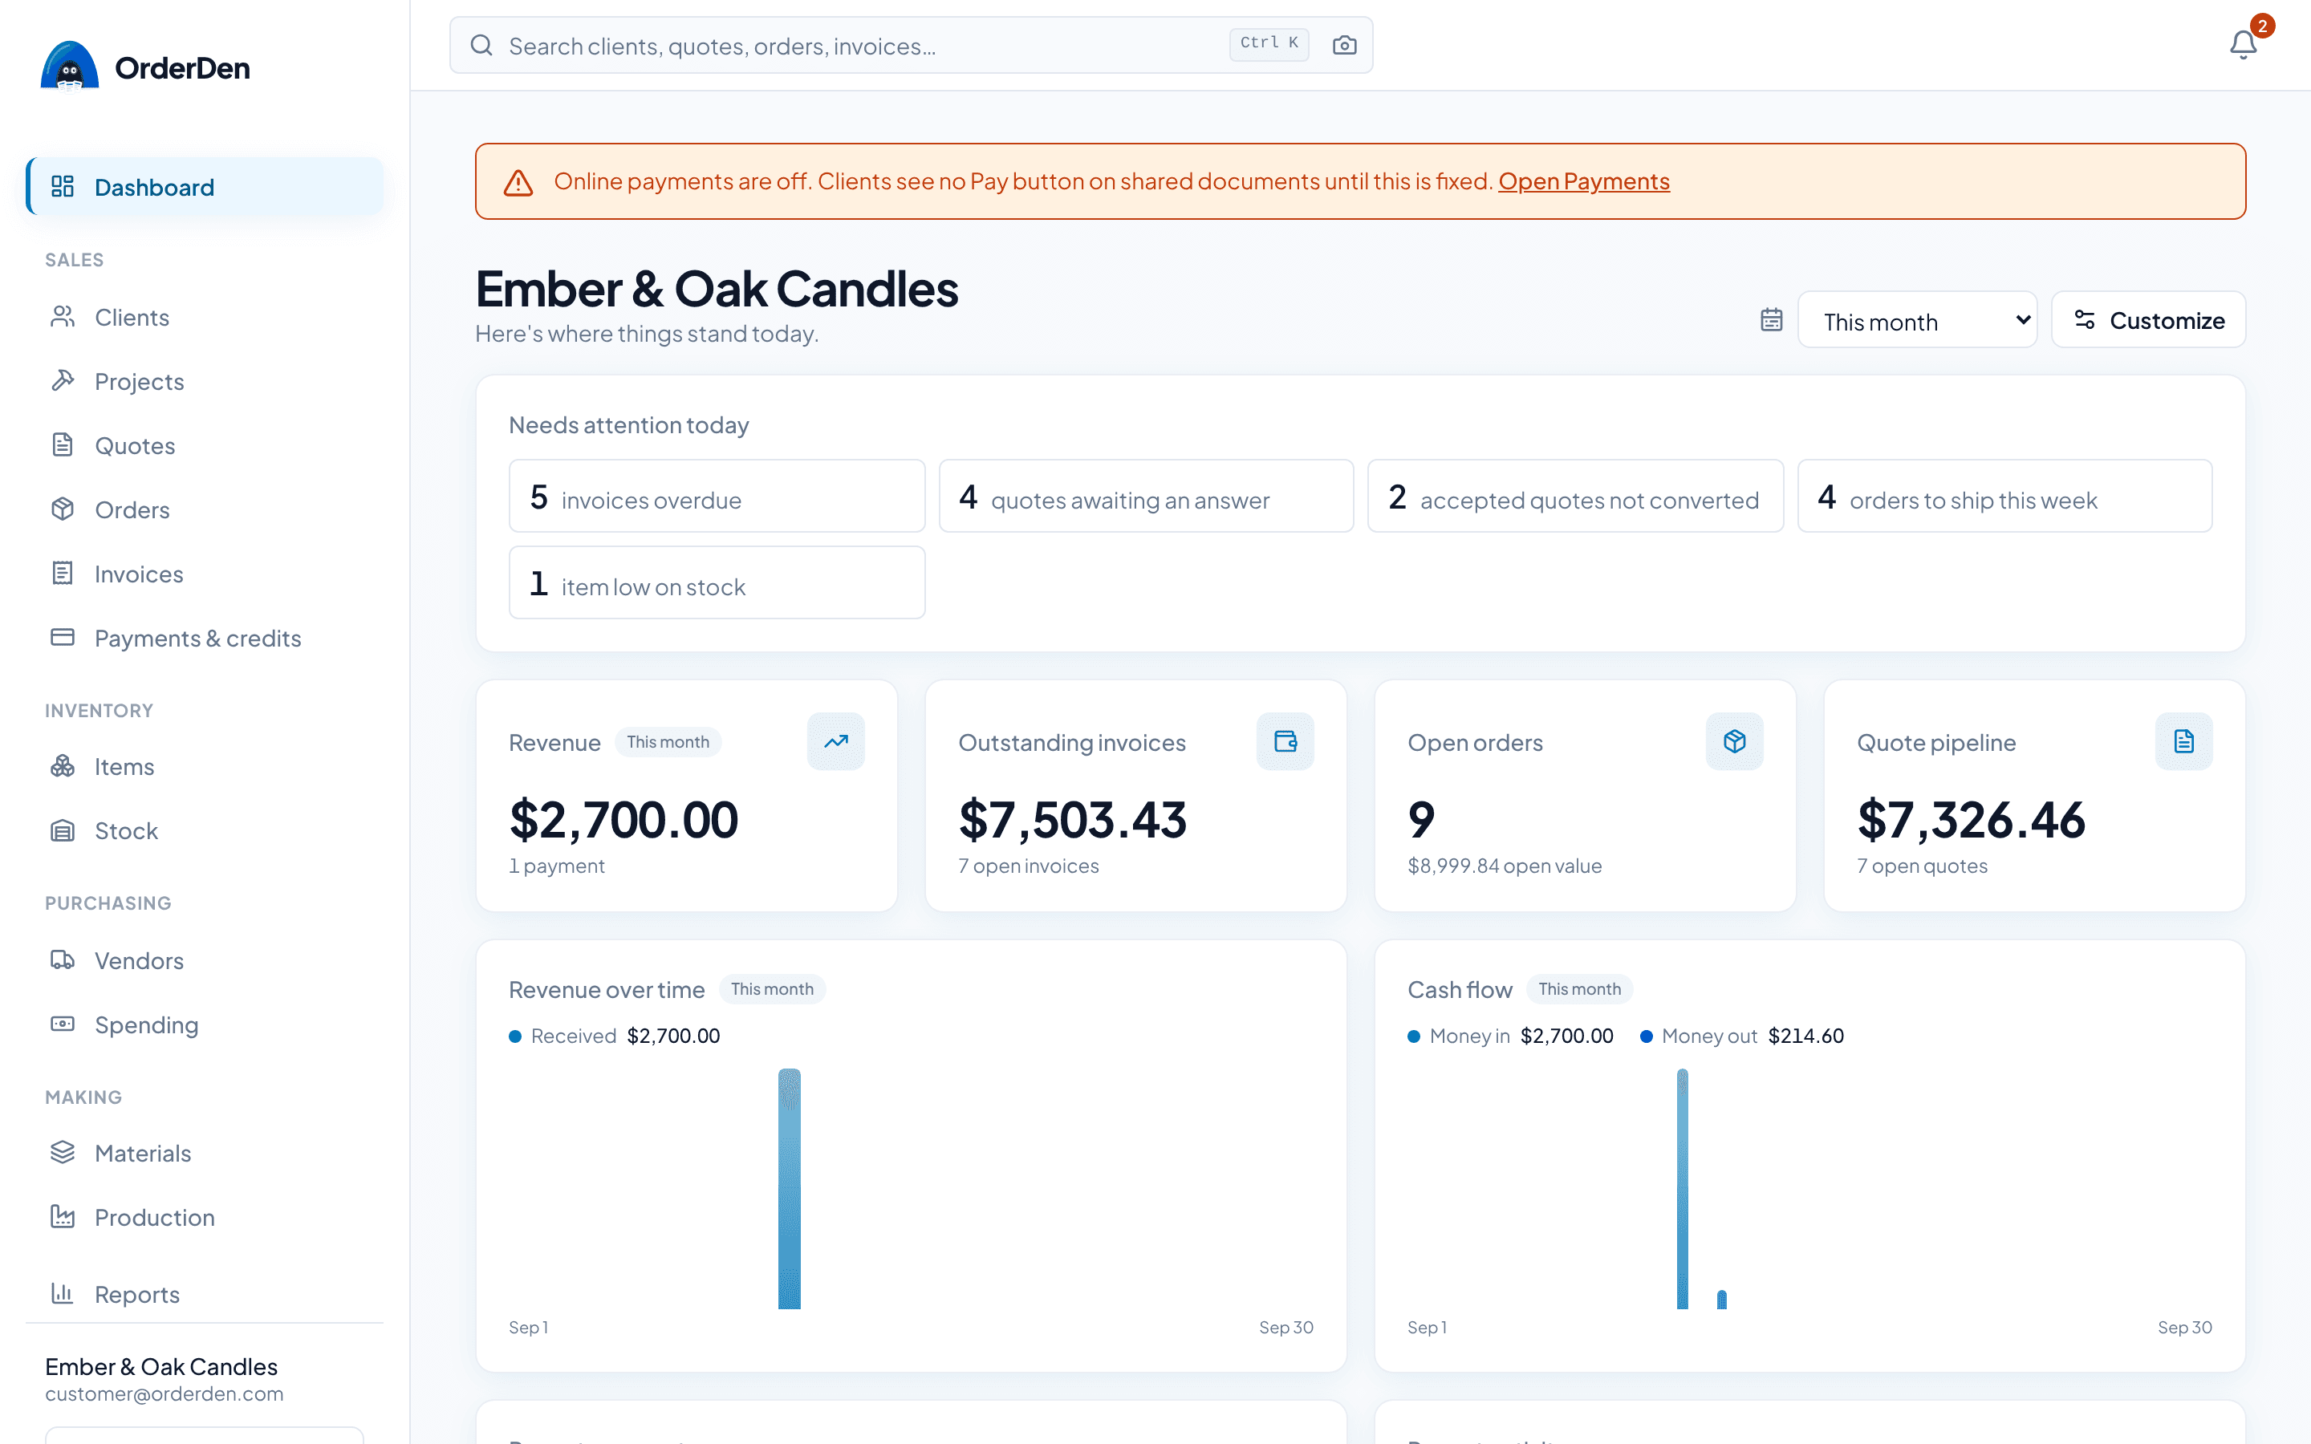2311x1444 pixels.
Task: Click the Quote pipeline document icon
Action: coord(2184,741)
